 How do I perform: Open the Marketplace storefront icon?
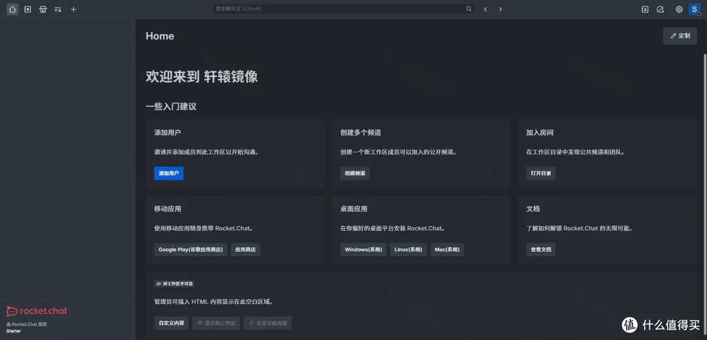43,9
